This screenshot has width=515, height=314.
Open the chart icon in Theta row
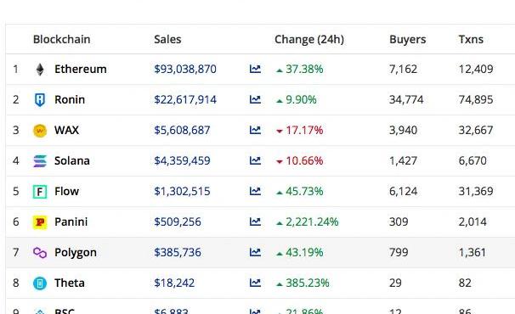coord(255,283)
